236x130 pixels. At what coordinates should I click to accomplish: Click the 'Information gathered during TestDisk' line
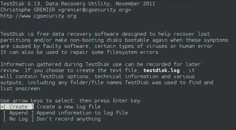pyautogui.click(x=100, y=64)
